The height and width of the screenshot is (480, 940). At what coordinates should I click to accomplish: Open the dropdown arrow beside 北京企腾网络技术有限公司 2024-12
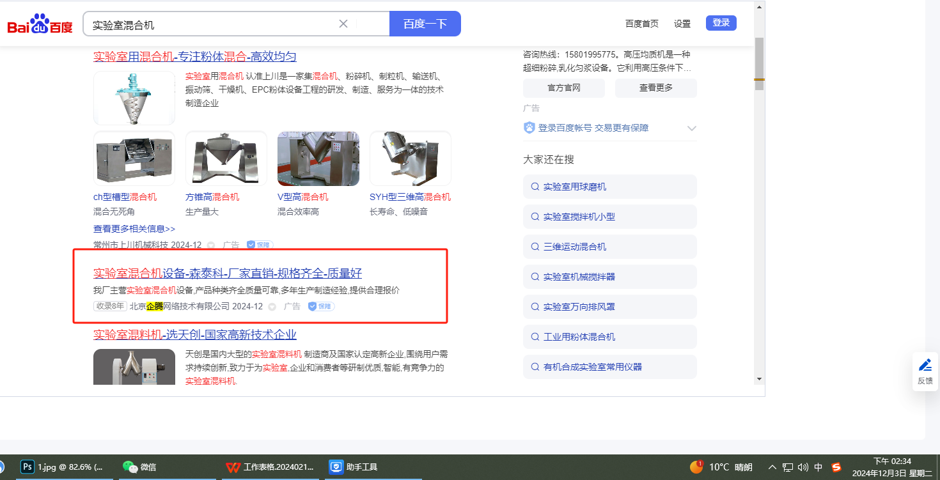272,307
